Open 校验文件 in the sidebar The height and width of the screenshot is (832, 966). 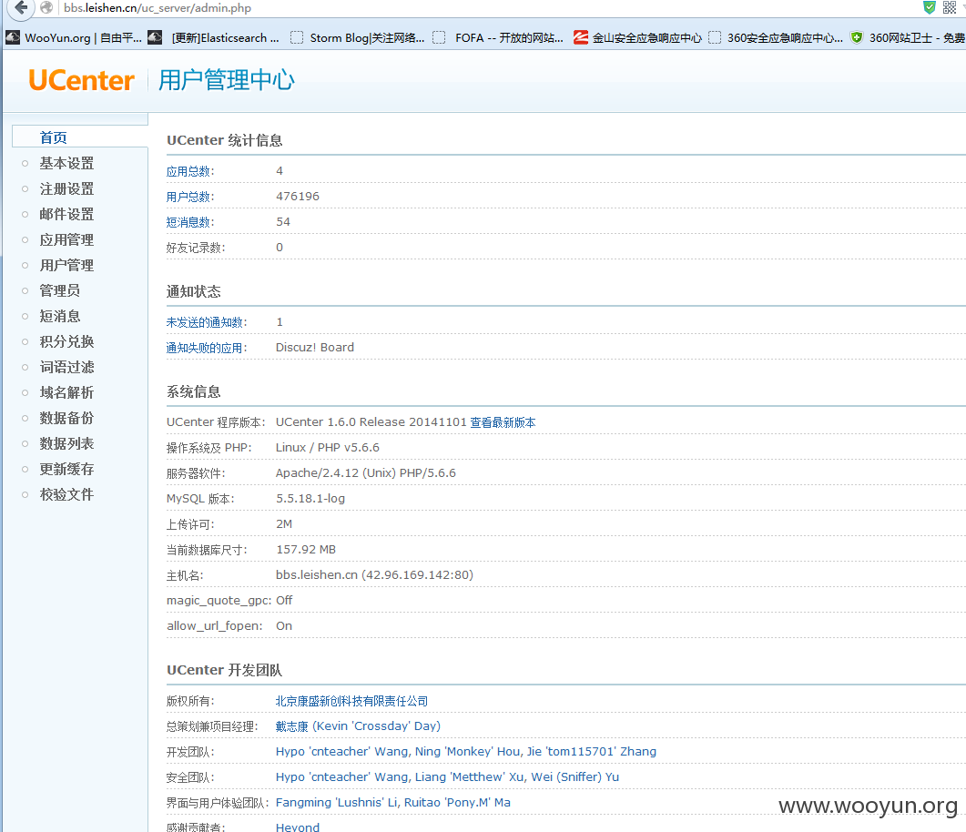tap(66, 494)
